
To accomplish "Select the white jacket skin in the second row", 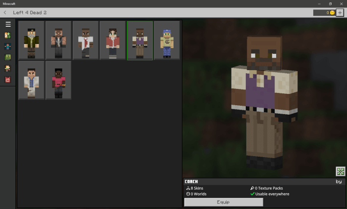I will click(x=31, y=80).
